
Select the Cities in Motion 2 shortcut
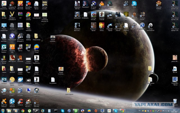[126, 27]
